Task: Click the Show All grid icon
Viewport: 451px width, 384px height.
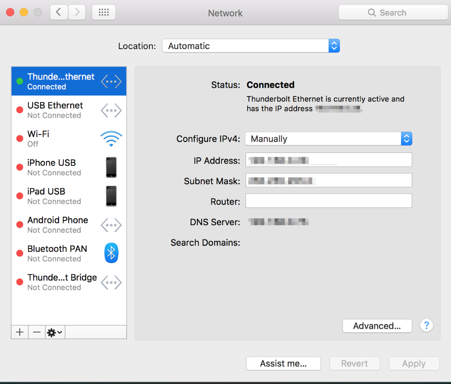Action: pos(103,12)
